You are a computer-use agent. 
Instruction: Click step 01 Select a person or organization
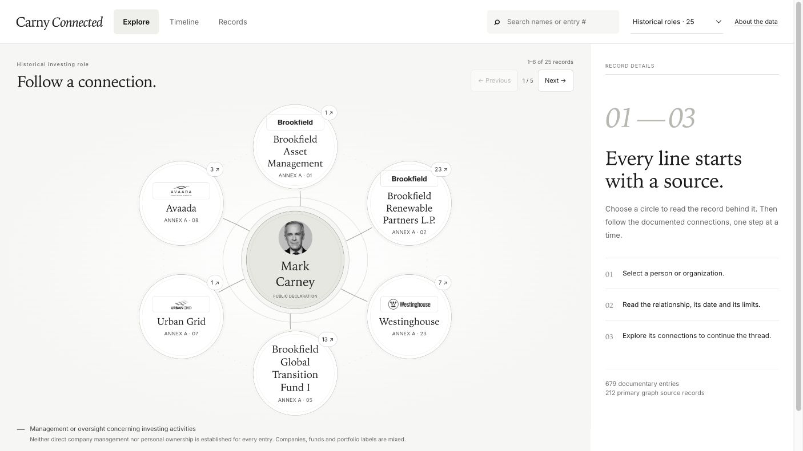[x=673, y=274]
